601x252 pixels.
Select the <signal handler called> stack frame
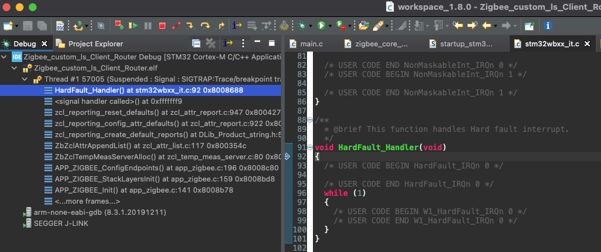pos(140,101)
